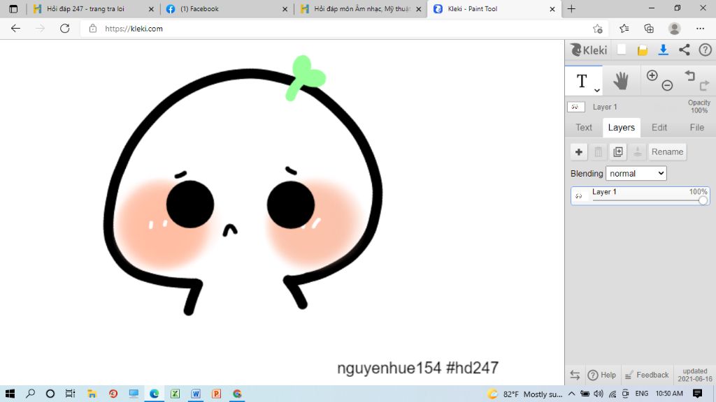The height and width of the screenshot is (402, 716).
Task: Switch to the File tab
Action: [697, 128]
